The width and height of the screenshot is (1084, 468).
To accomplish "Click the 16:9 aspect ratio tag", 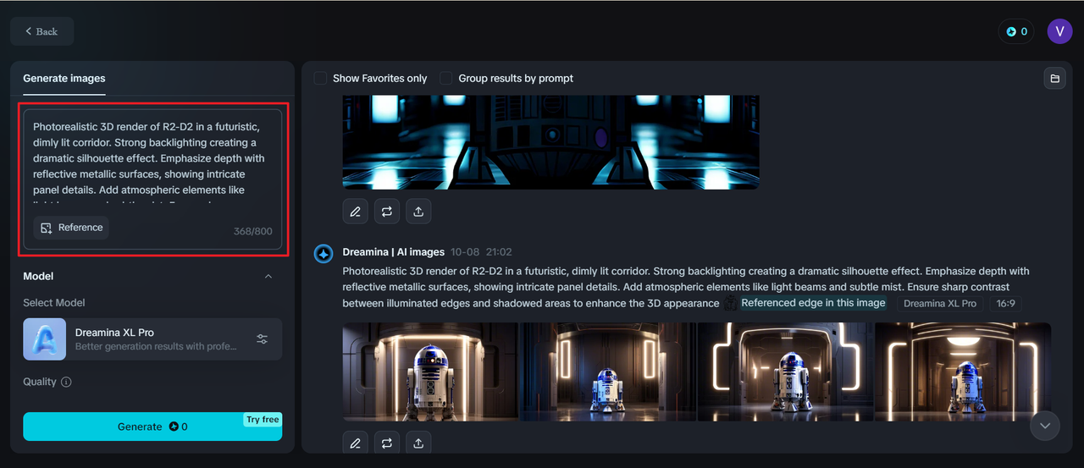I will pos(1005,303).
